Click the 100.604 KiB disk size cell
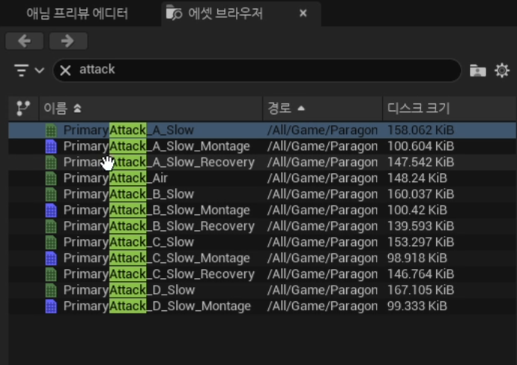This screenshot has height=365, width=517. tap(421, 146)
